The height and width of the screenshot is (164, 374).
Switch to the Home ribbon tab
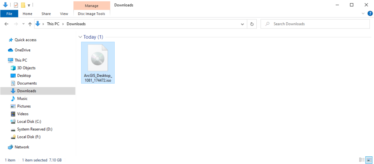pos(27,14)
